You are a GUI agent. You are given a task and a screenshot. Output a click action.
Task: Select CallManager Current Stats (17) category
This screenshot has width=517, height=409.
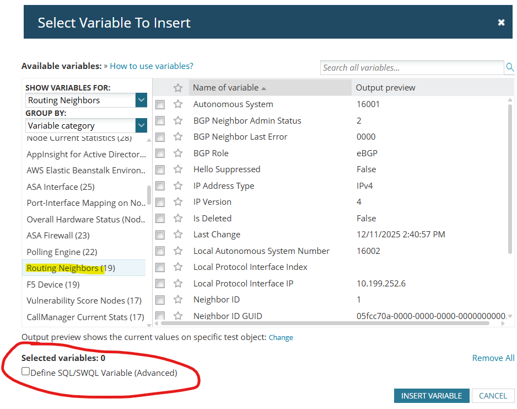(85, 317)
